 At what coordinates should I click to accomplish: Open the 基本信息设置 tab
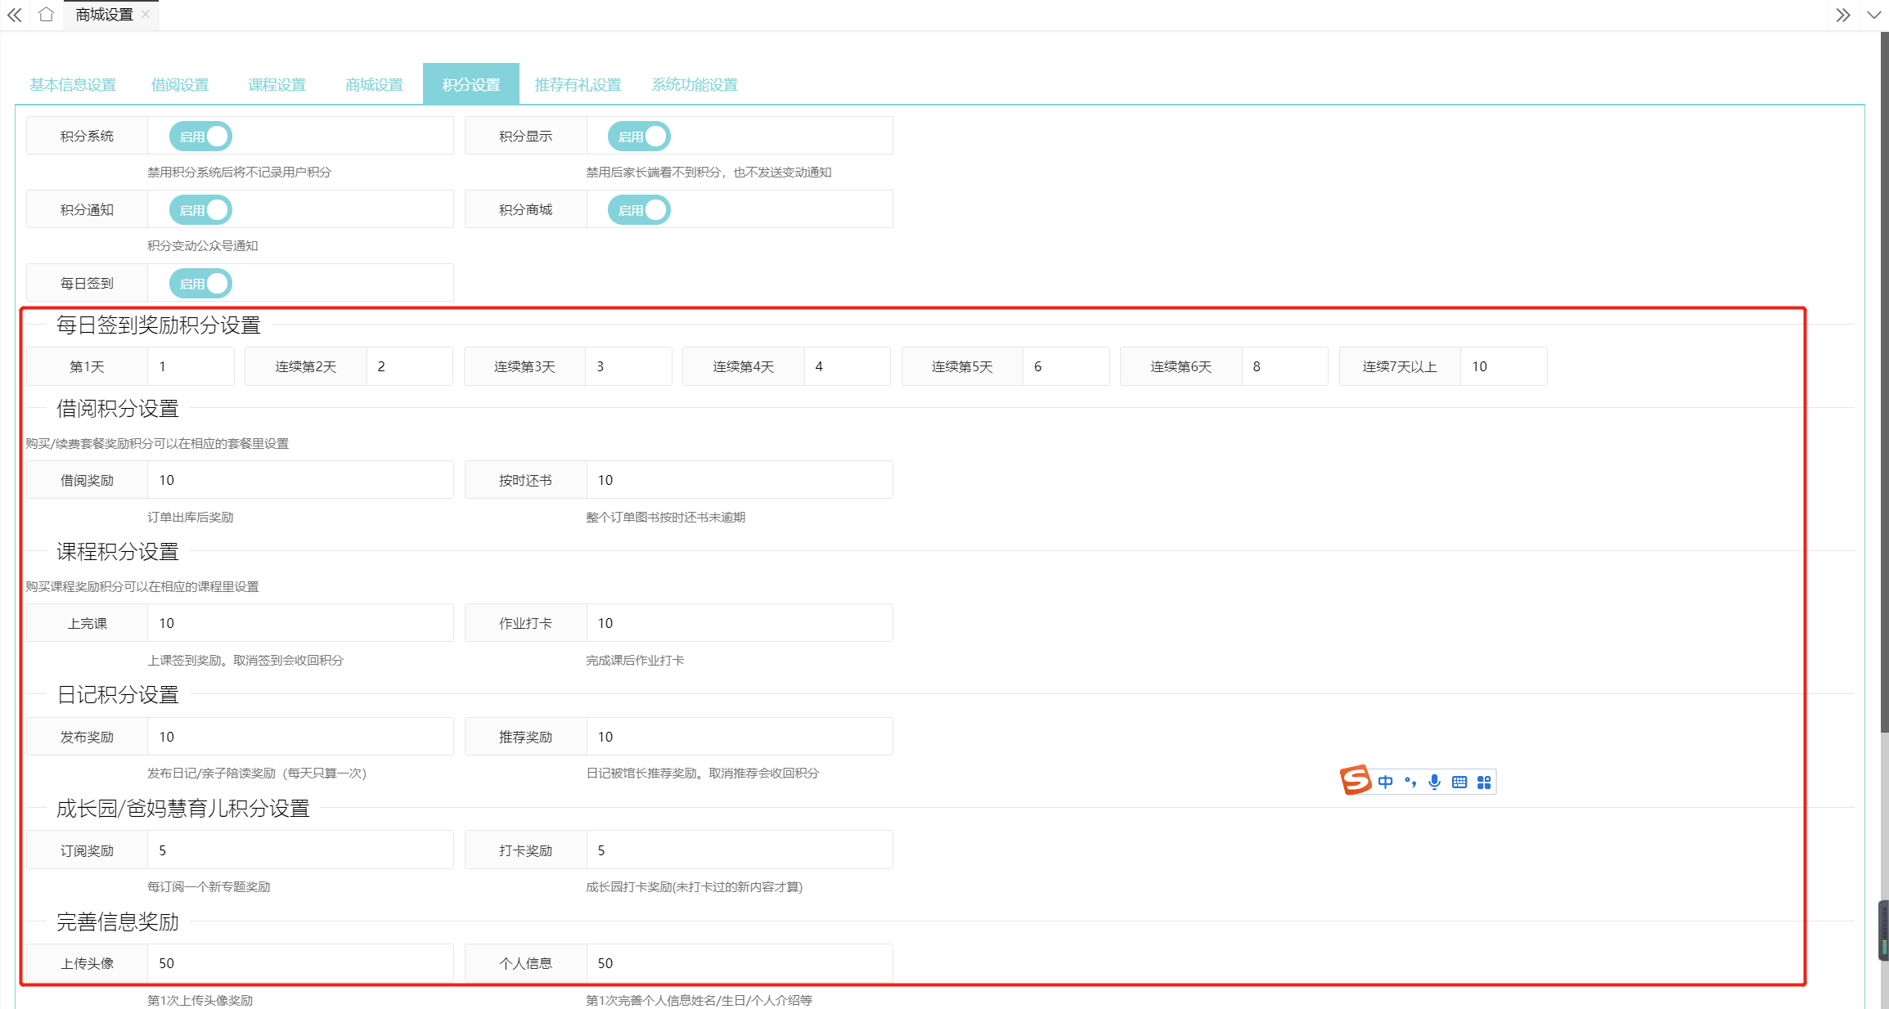click(73, 84)
